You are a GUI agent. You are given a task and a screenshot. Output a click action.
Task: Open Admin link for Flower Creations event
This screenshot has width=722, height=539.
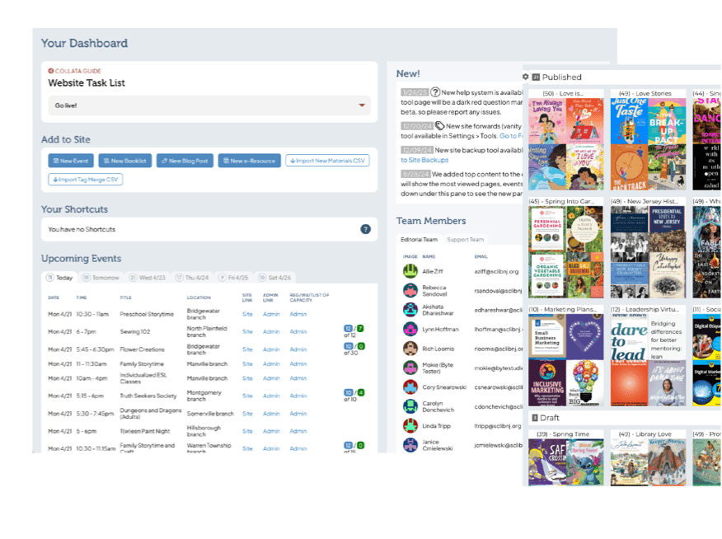point(271,349)
